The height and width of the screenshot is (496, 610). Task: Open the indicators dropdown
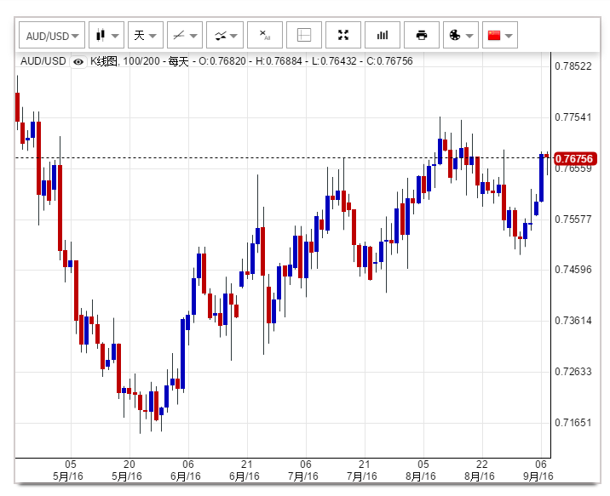tap(225, 36)
